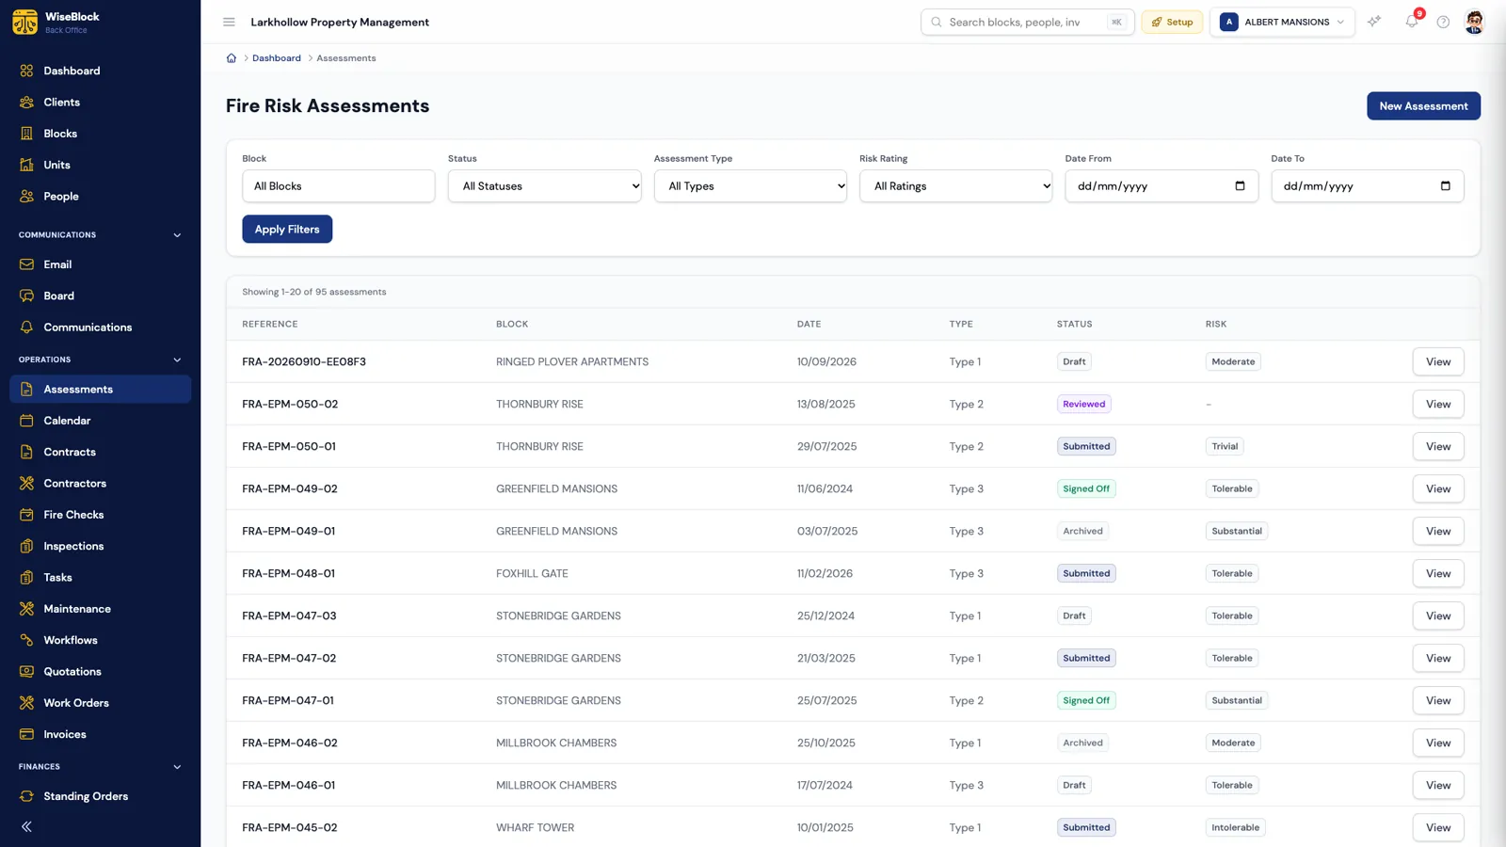The height and width of the screenshot is (847, 1506).
Task: Open the notifications bell
Action: click(x=1412, y=22)
